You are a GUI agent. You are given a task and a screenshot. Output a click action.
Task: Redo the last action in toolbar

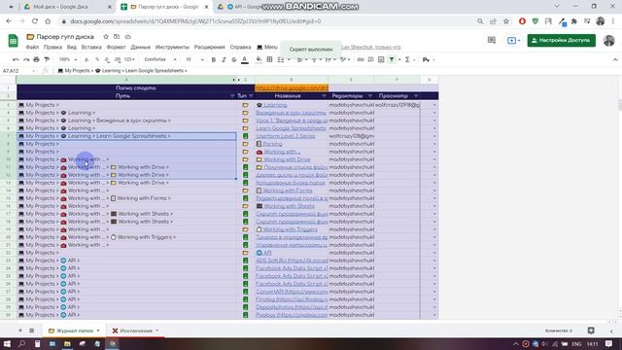click(x=26, y=59)
